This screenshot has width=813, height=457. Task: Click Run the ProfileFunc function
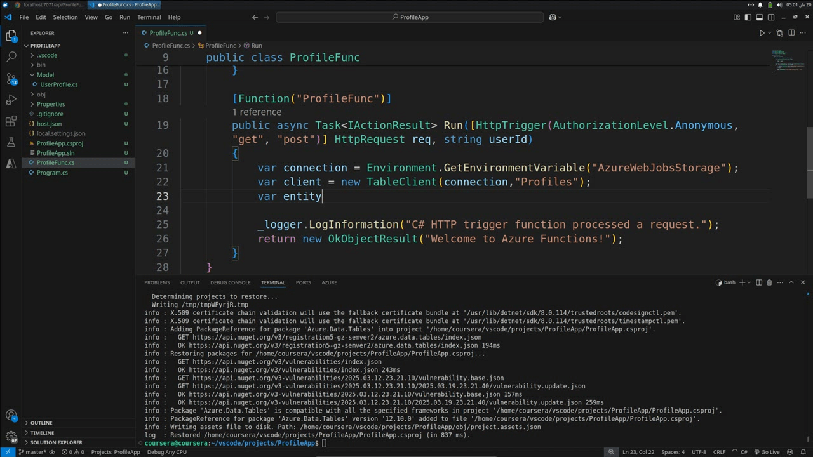762,32
